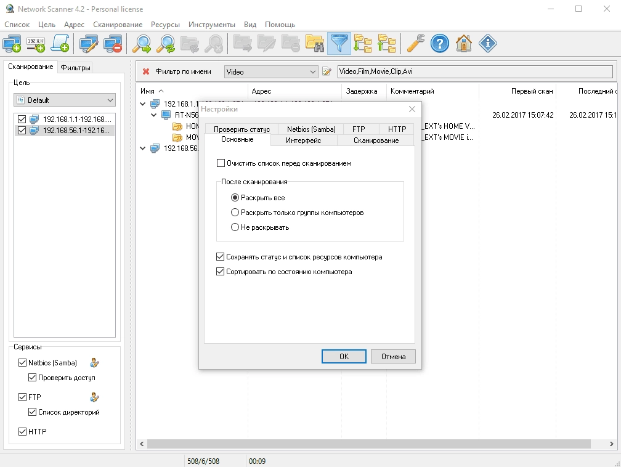Click the remove computer toolbar icon
The width and height of the screenshot is (621, 467).
pos(113,44)
